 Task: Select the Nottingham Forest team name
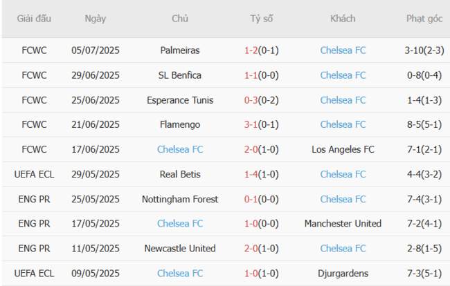[180, 199]
